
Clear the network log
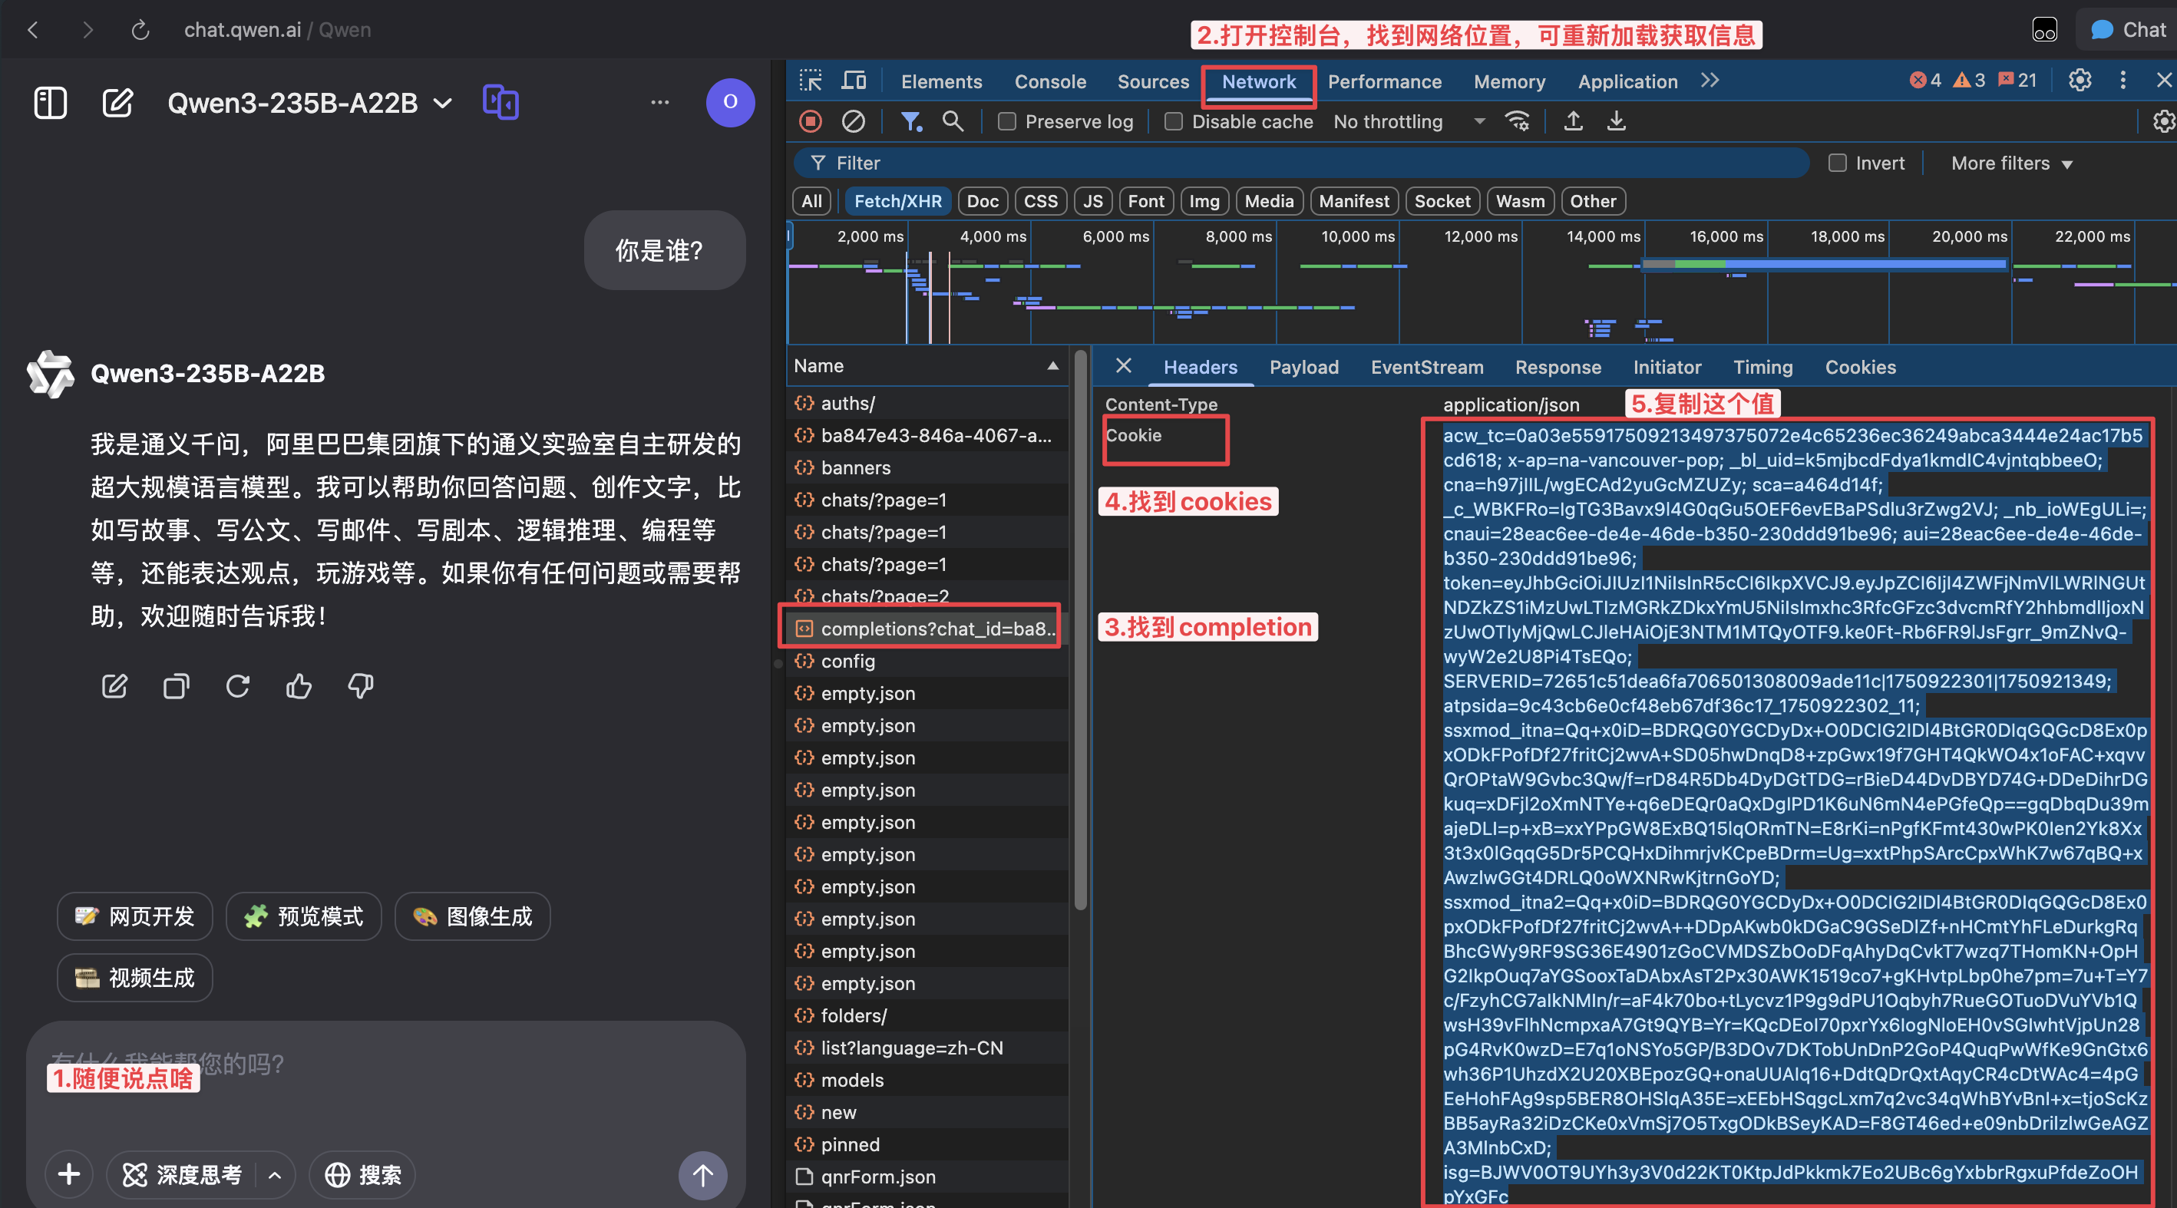pos(853,122)
